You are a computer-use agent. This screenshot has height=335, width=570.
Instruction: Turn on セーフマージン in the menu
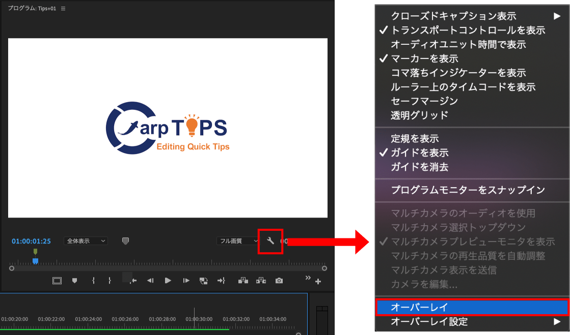(472, 101)
